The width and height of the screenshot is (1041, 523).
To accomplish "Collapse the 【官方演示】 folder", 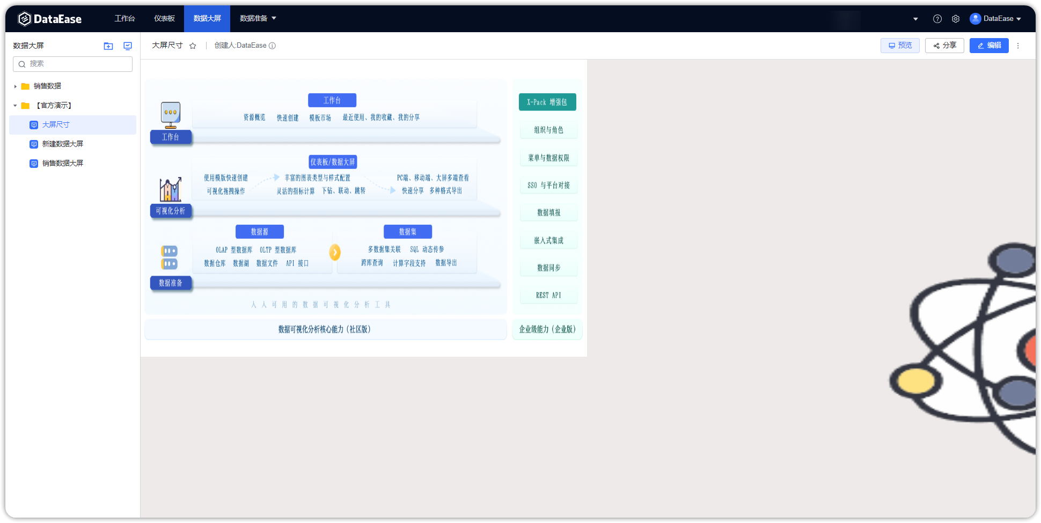I will coord(14,105).
